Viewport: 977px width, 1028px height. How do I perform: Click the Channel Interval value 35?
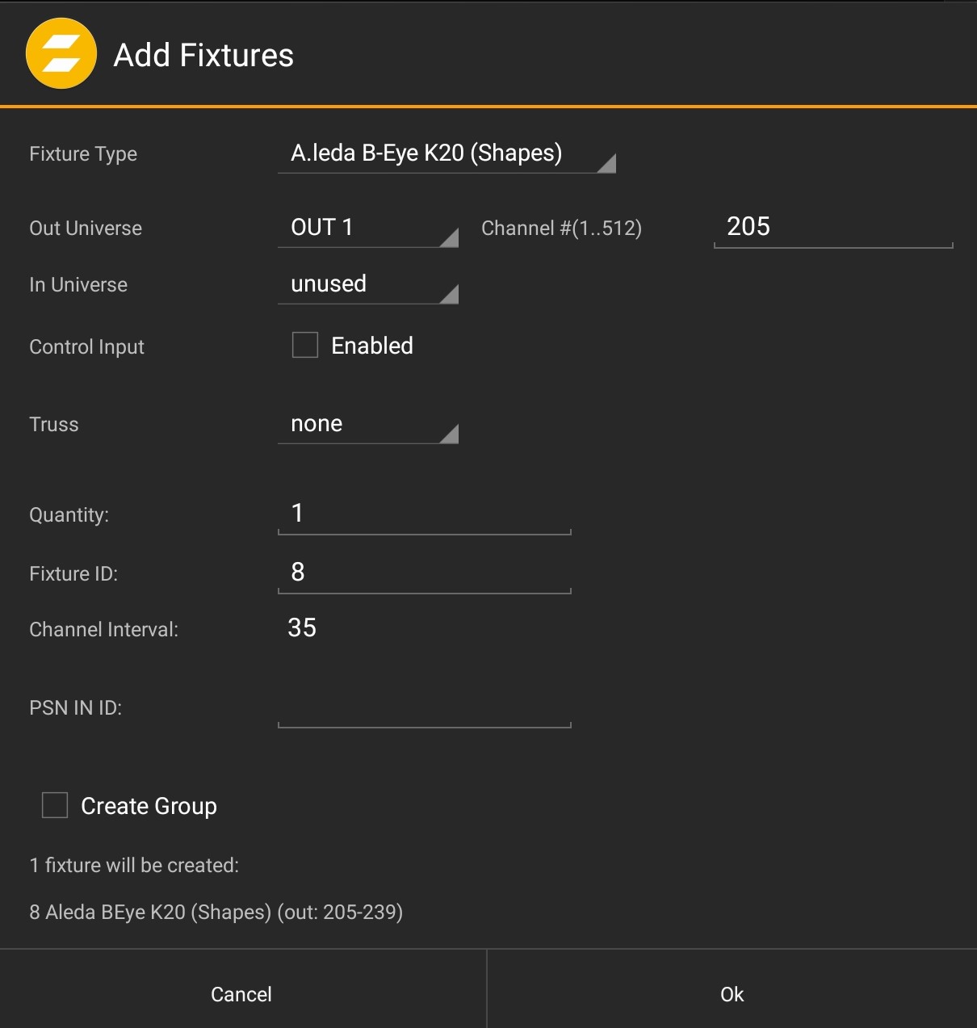coord(302,628)
